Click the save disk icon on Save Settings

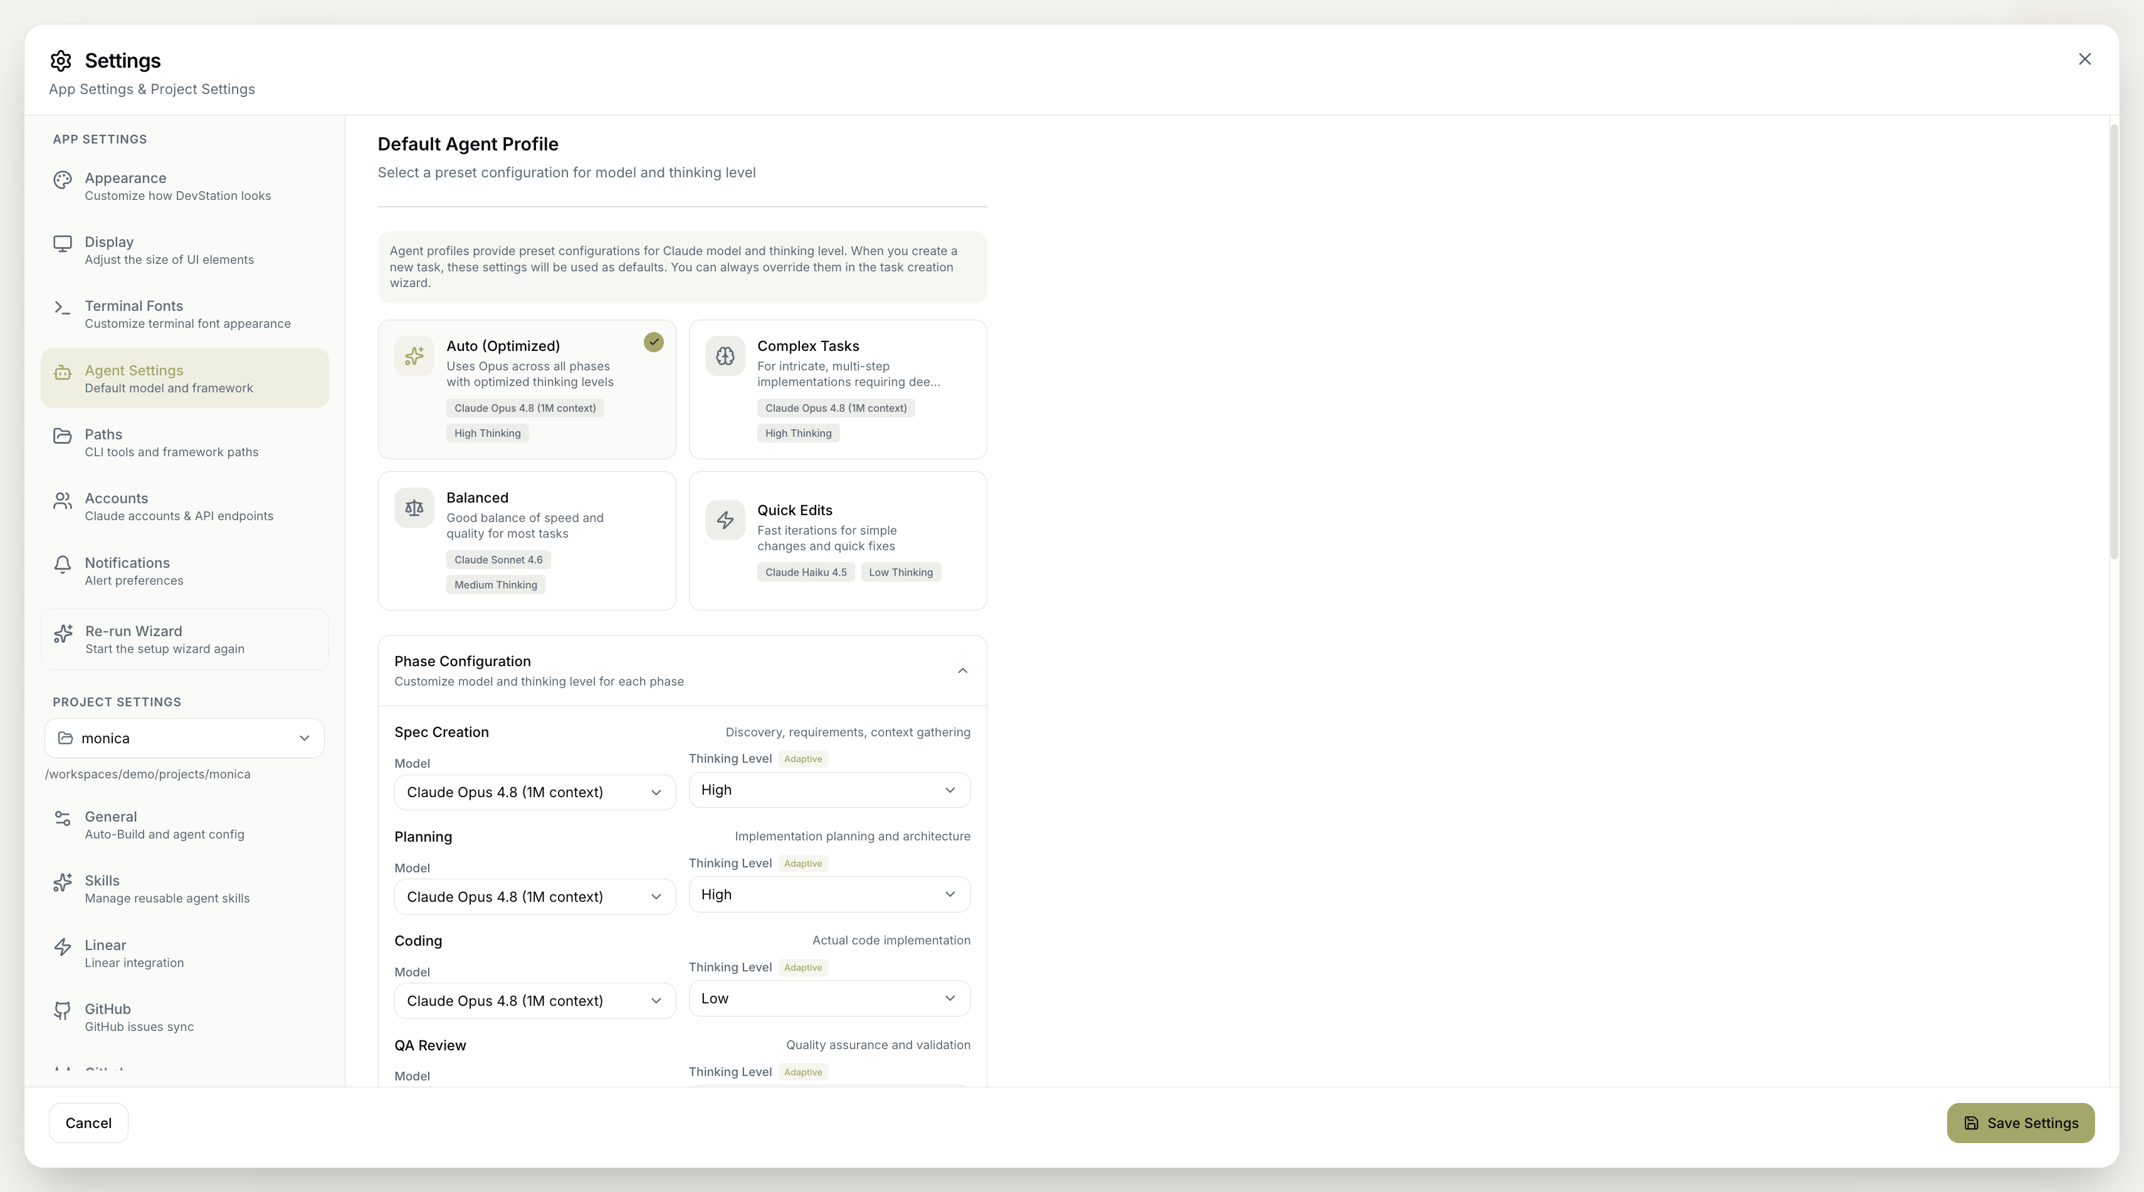(x=1971, y=1123)
